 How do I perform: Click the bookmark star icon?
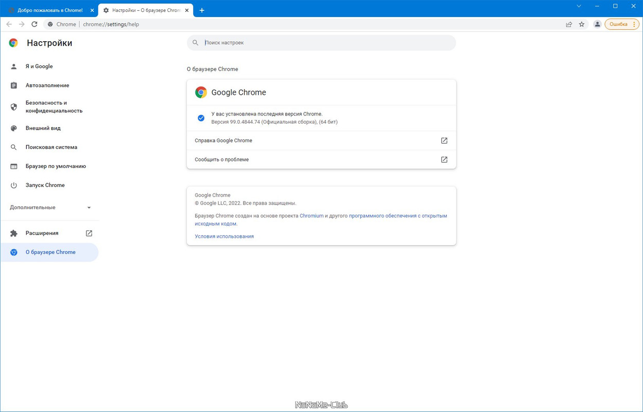click(582, 24)
